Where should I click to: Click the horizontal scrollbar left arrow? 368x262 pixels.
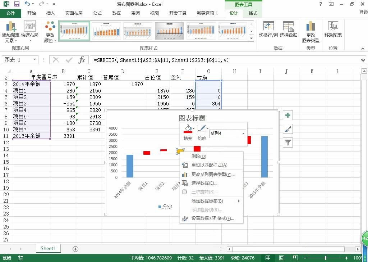click(230, 249)
